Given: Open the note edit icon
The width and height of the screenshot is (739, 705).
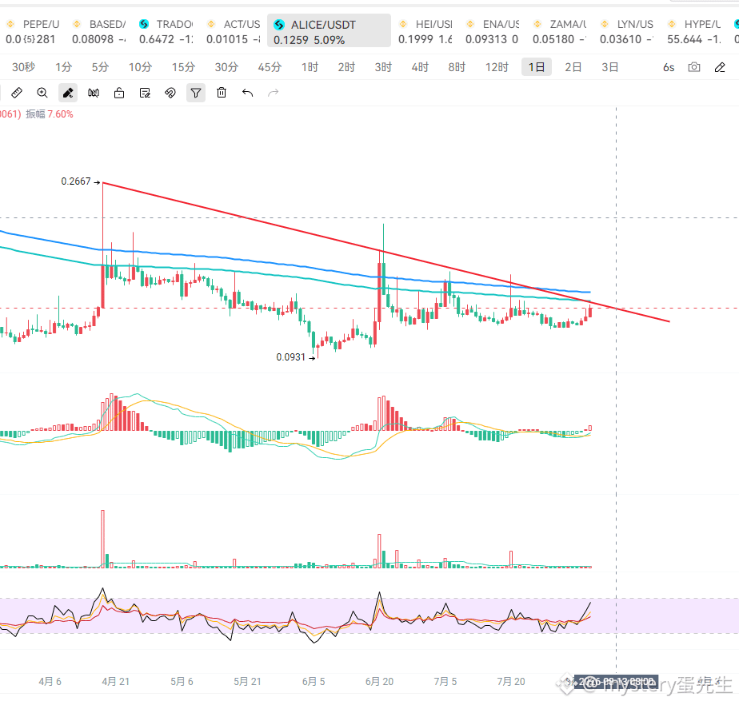Looking at the screenshot, I should tap(145, 93).
